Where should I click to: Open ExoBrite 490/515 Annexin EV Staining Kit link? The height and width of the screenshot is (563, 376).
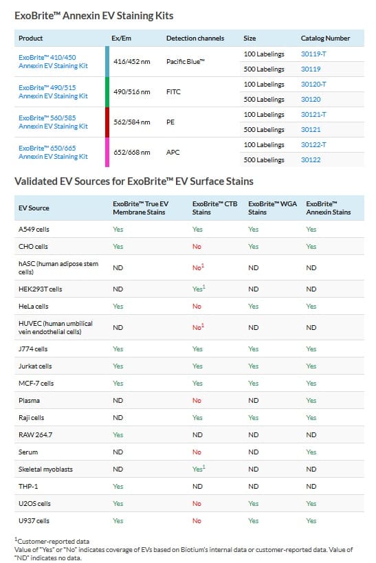[x=53, y=91]
